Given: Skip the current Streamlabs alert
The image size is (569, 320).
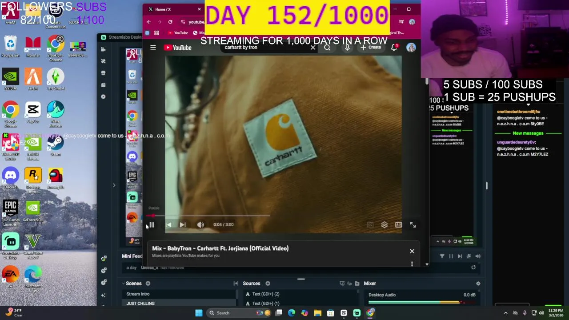Looking at the screenshot, I should pos(460,256).
